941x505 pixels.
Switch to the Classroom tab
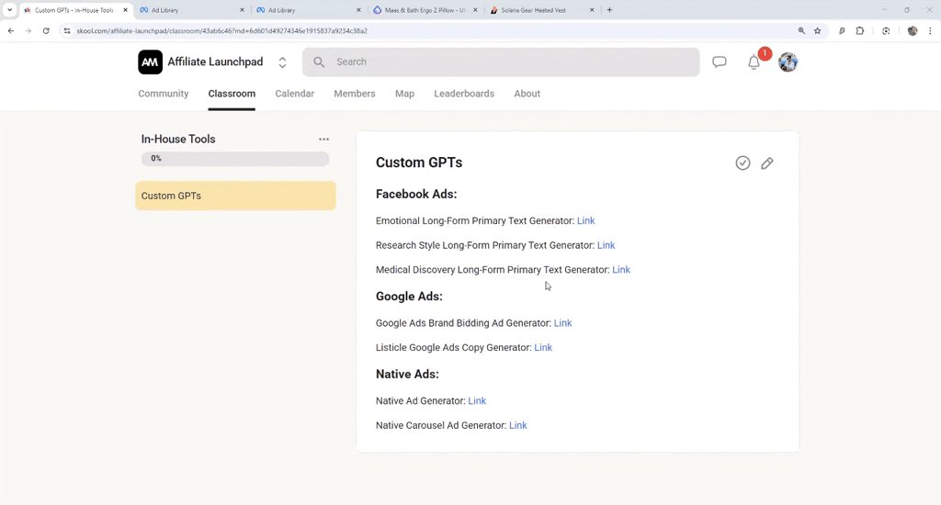(232, 94)
